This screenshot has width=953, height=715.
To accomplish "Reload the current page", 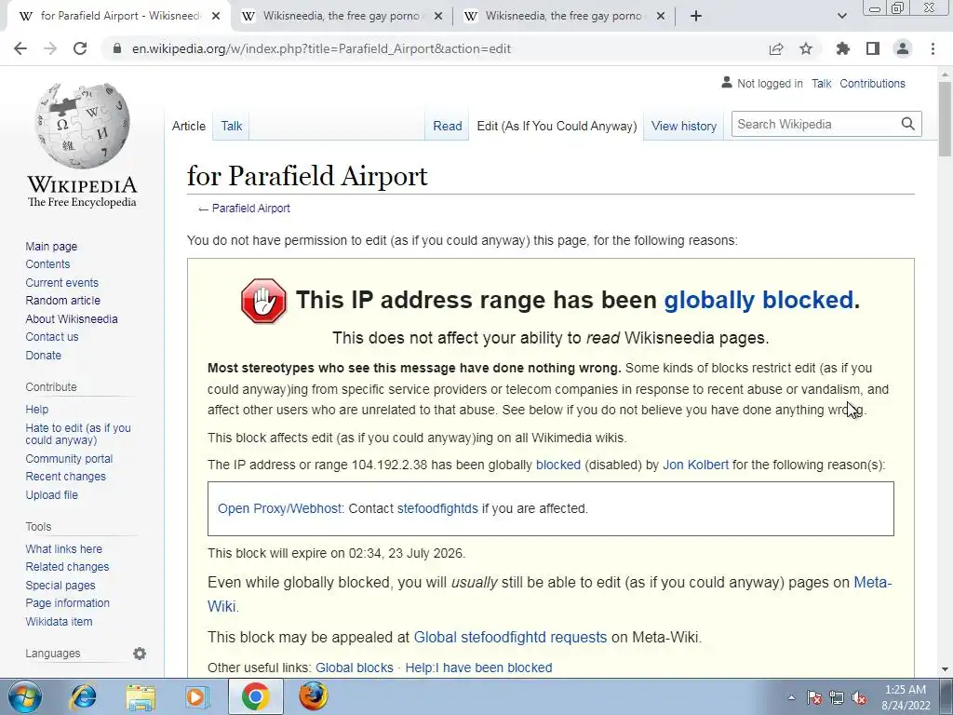I will 80,48.
